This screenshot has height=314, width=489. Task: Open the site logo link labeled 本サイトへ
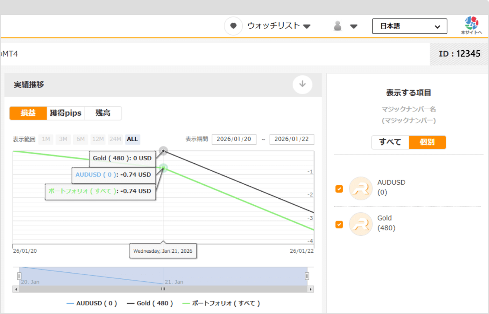click(x=471, y=25)
